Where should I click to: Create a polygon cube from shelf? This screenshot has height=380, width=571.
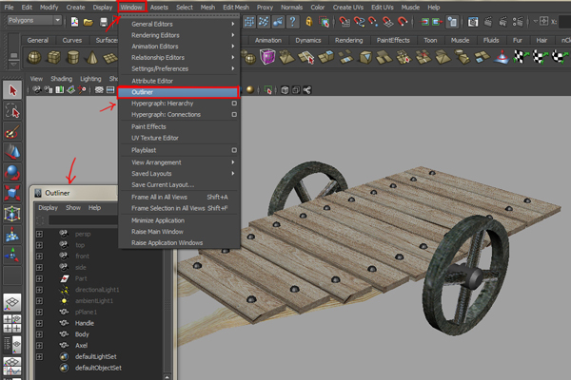[x=54, y=57]
